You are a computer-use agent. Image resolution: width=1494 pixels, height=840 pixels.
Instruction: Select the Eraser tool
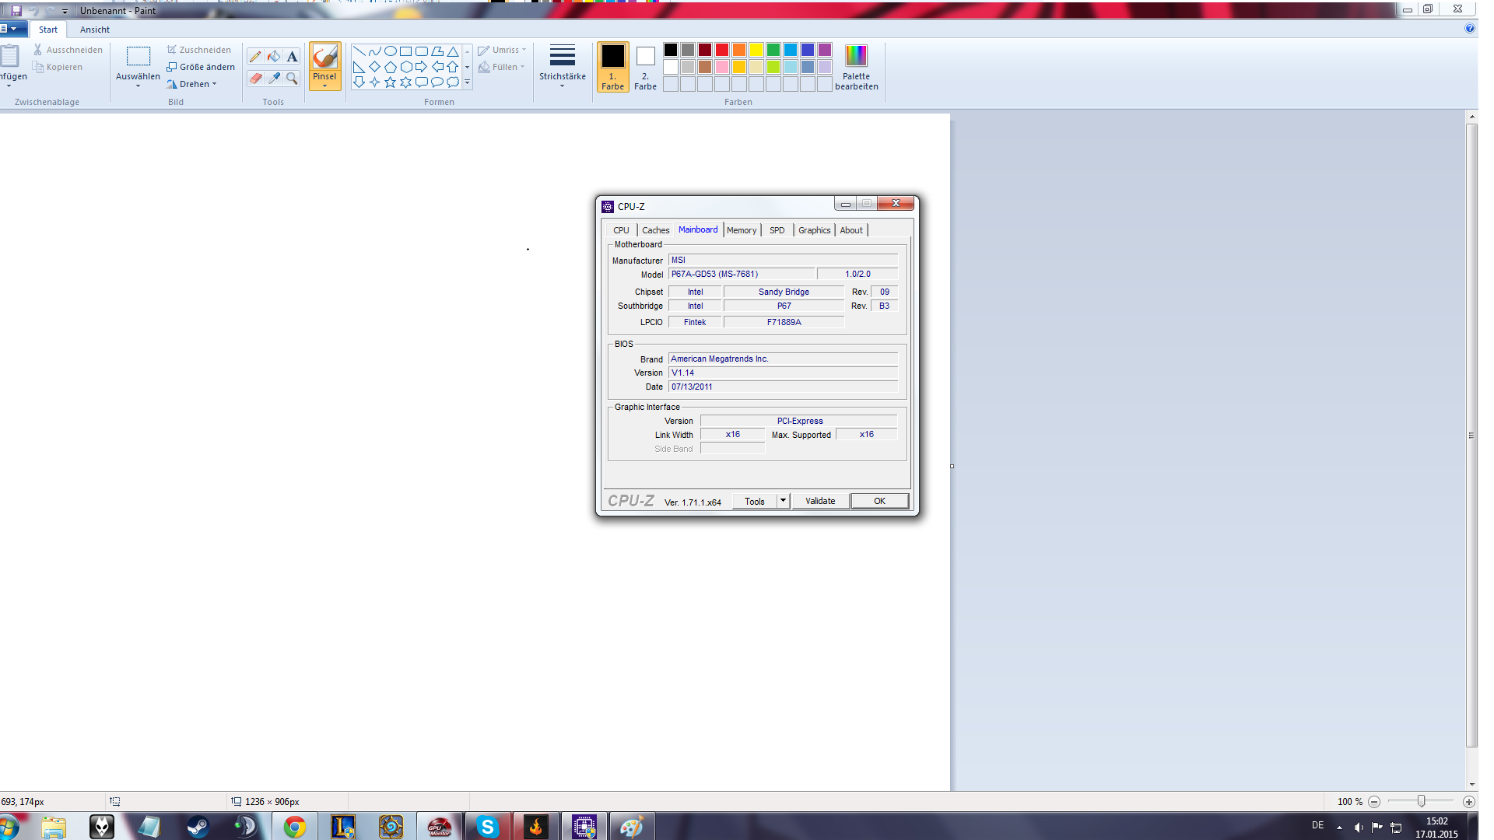coord(255,79)
